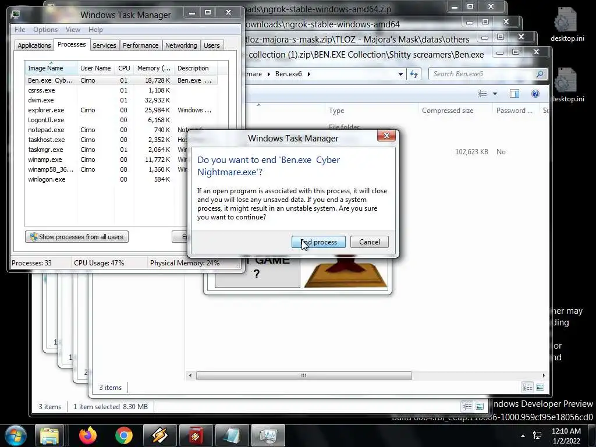Switch to the Services tab

click(104, 45)
